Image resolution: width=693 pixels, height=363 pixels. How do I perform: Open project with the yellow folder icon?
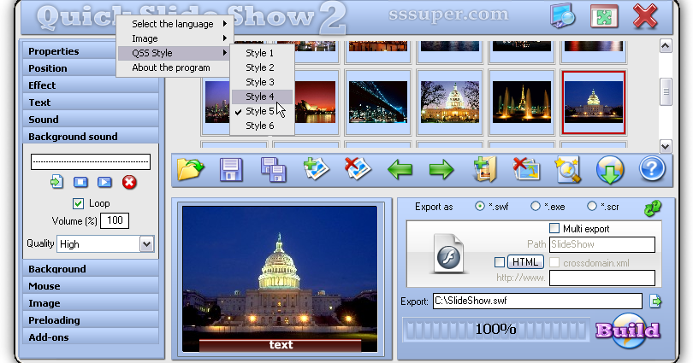click(x=191, y=170)
